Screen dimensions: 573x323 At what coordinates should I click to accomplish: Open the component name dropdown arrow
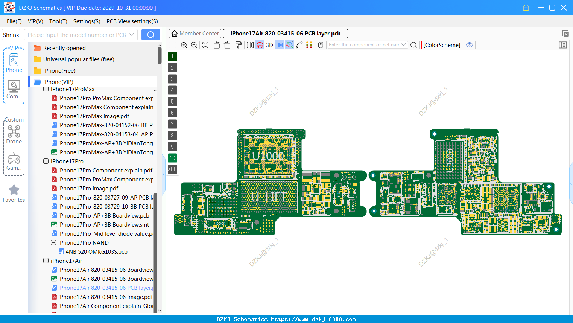pyautogui.click(x=403, y=45)
